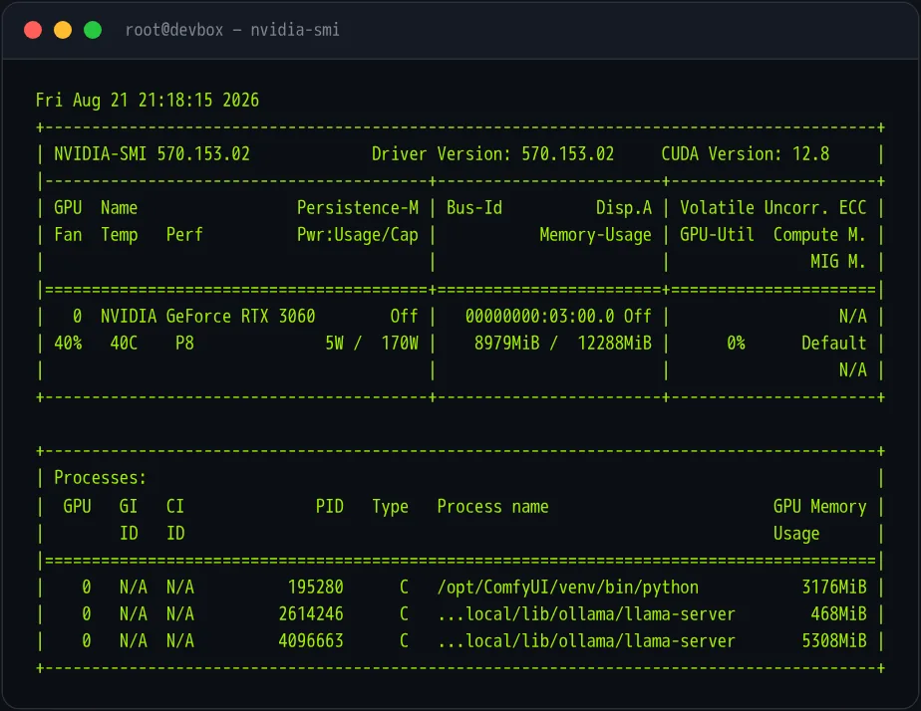The image size is (921, 711).
Task: Click the 'Persistence-M' column header
Action: pos(358,208)
